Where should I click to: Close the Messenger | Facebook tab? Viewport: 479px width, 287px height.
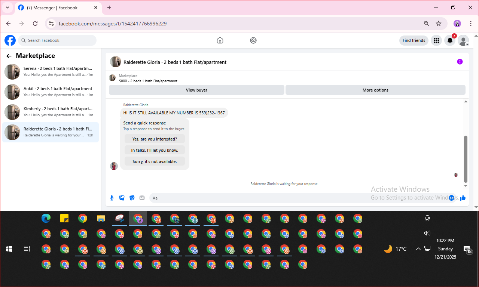pyautogui.click(x=96, y=7)
